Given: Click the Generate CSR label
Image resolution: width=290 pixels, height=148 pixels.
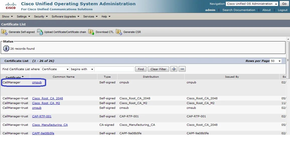Looking at the screenshot, I should pyautogui.click(x=132, y=32).
